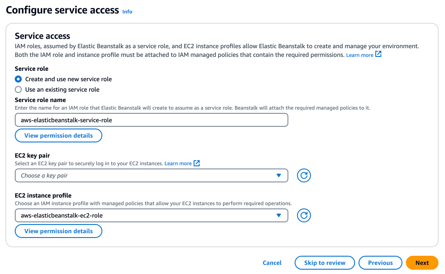445x274 pixels.
Task: Click the external link icon after EC2 key pair Learn more
Action: point(196,163)
